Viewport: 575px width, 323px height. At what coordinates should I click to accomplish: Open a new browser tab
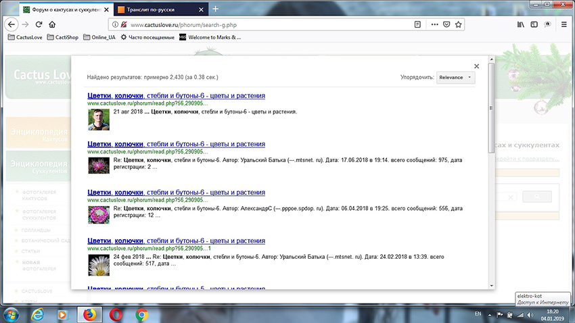click(216, 9)
